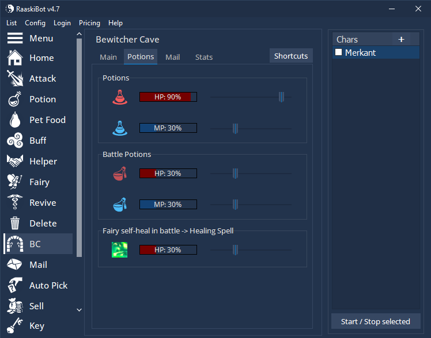This screenshot has width=431, height=338.
Task: Click the RaaskiBot logo in title bar
Action: (x=10, y=9)
